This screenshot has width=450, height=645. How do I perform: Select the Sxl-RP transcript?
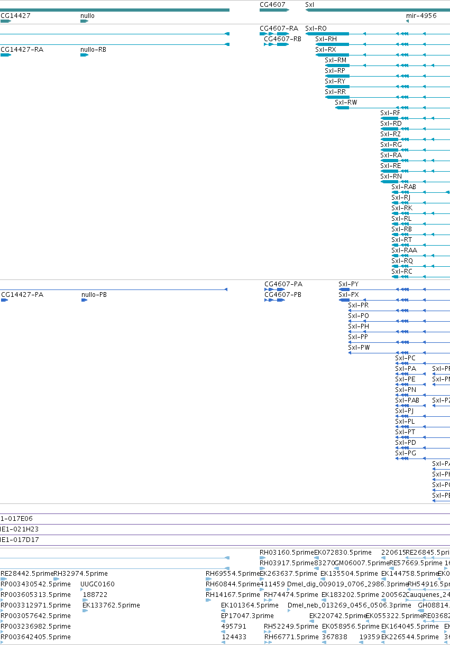point(335,71)
